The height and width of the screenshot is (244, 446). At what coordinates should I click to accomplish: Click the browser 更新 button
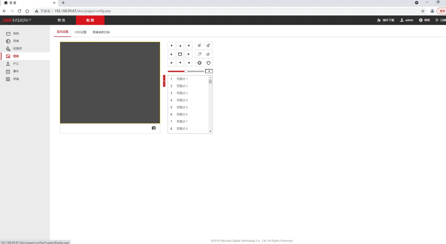(442, 11)
